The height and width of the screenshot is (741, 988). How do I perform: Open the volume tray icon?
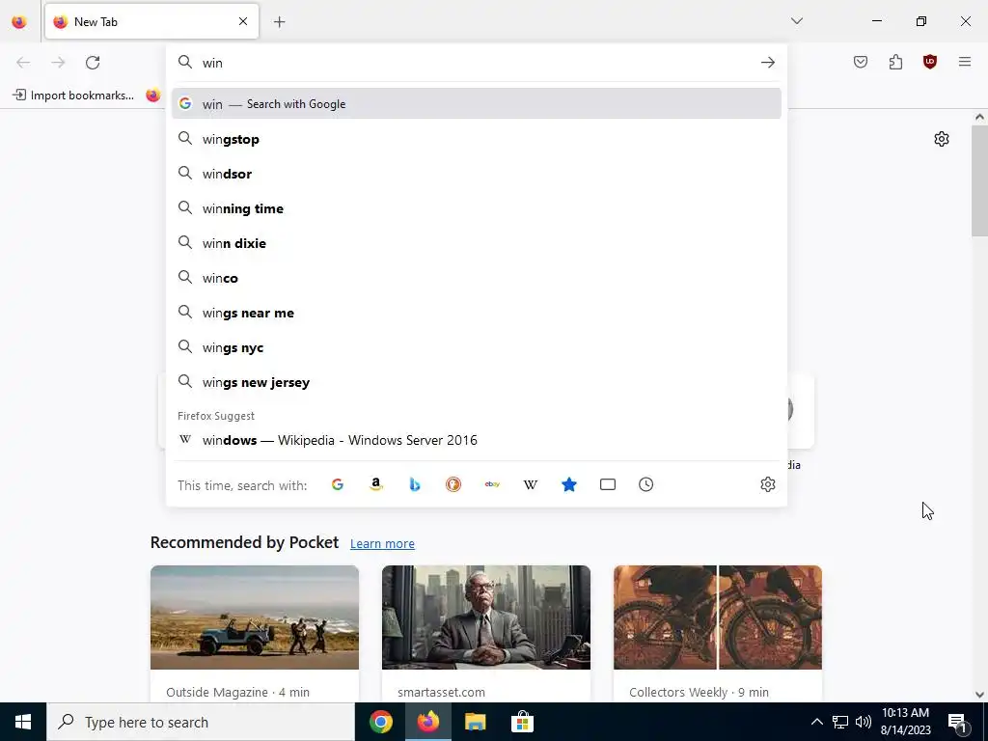click(x=864, y=722)
